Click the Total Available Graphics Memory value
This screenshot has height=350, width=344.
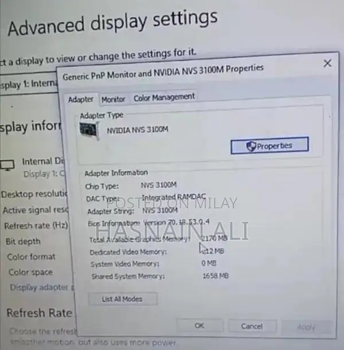click(214, 238)
